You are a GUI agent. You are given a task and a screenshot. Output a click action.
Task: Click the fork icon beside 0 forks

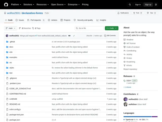pos(125,66)
